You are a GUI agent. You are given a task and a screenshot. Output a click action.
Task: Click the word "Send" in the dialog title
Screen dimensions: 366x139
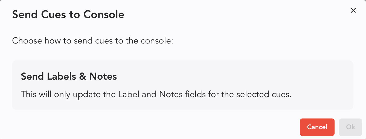(x=25, y=15)
